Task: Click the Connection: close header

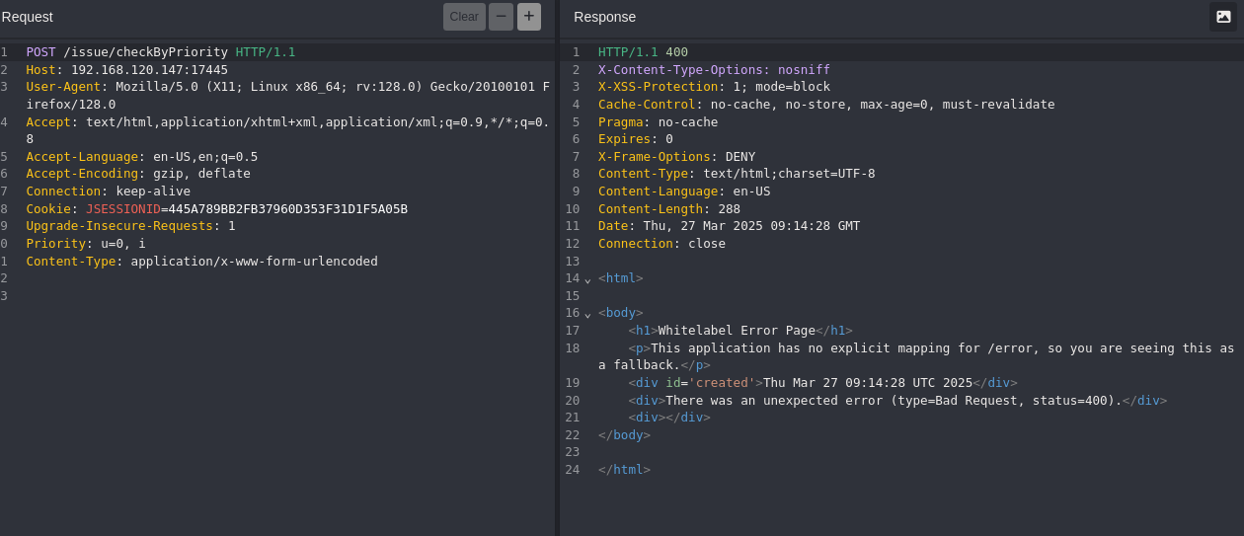Action: (x=661, y=244)
